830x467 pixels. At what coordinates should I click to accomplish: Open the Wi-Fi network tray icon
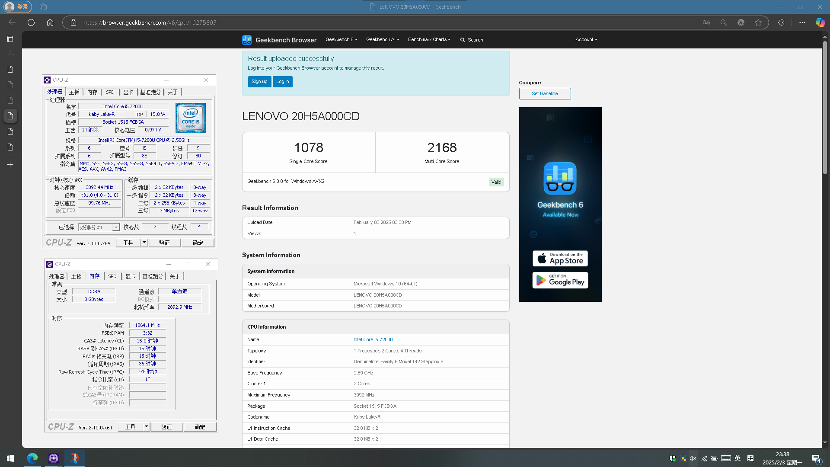tap(704, 458)
